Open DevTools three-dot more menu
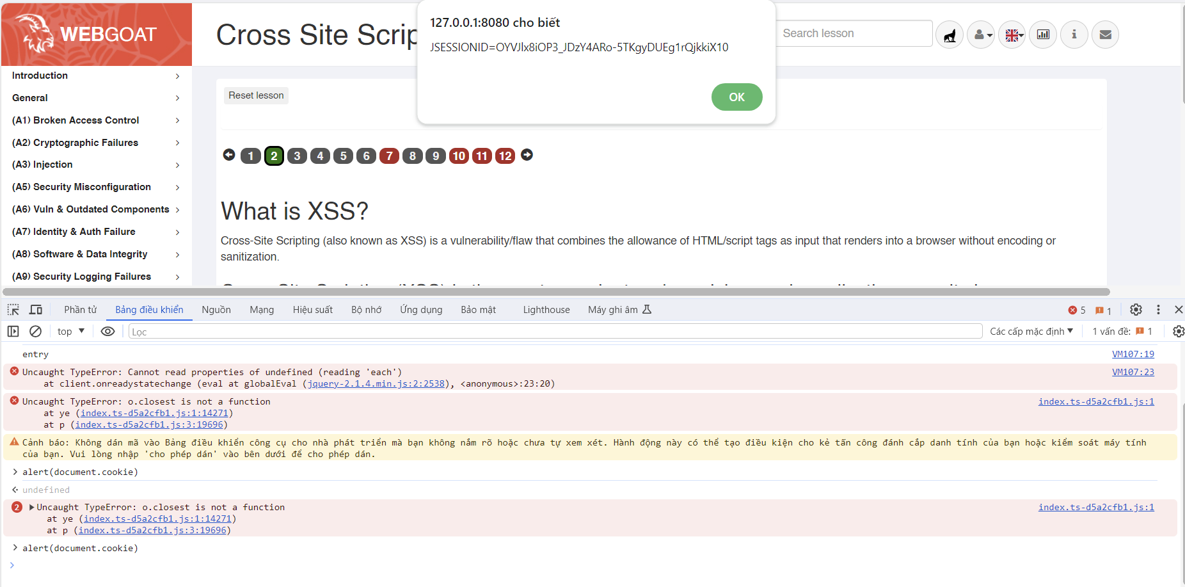 tap(1158, 310)
